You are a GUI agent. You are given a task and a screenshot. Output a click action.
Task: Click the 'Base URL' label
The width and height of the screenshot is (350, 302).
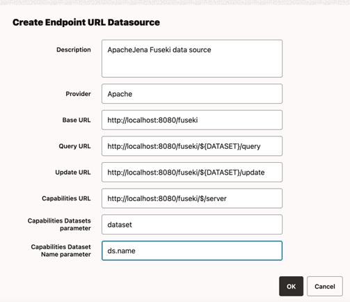point(77,120)
